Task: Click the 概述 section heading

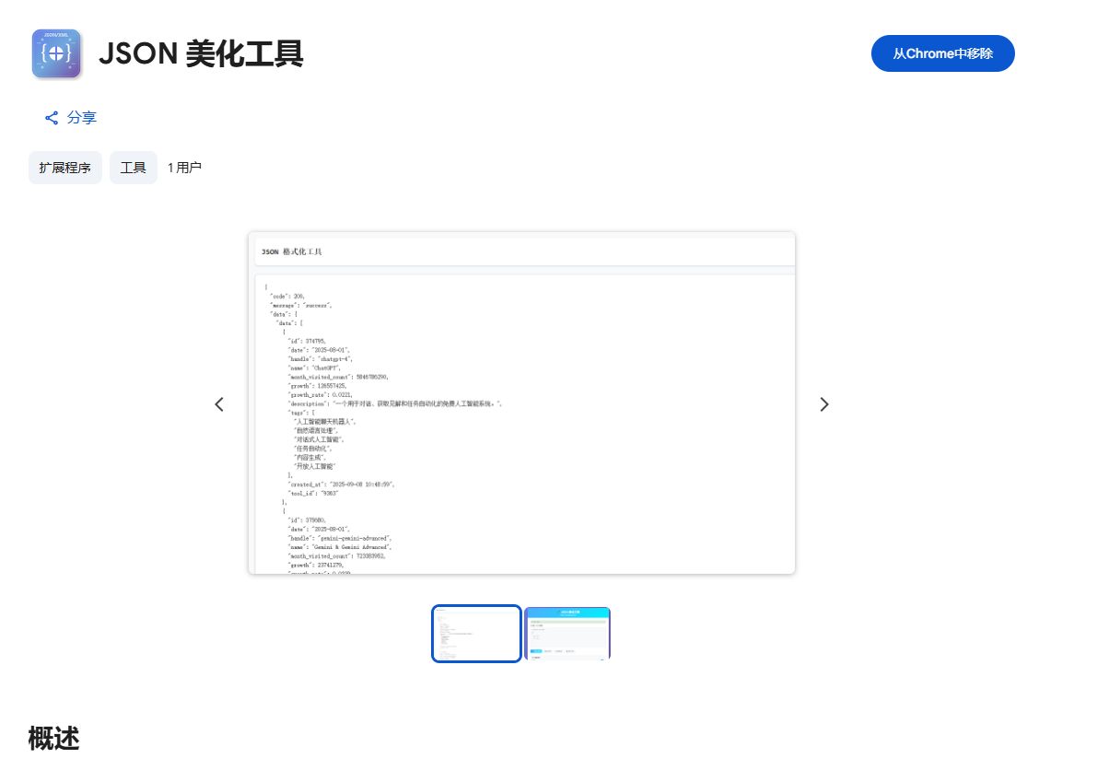Action: point(53,738)
